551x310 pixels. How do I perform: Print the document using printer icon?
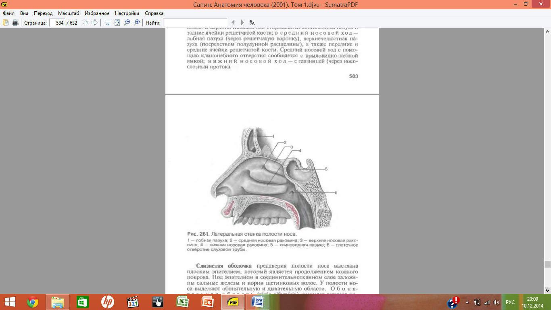[x=15, y=23]
